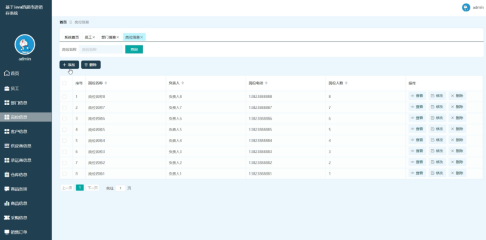This screenshot has width=486, height=240.
Task: Click phone number 13823888887
Action: (x=260, y=108)
